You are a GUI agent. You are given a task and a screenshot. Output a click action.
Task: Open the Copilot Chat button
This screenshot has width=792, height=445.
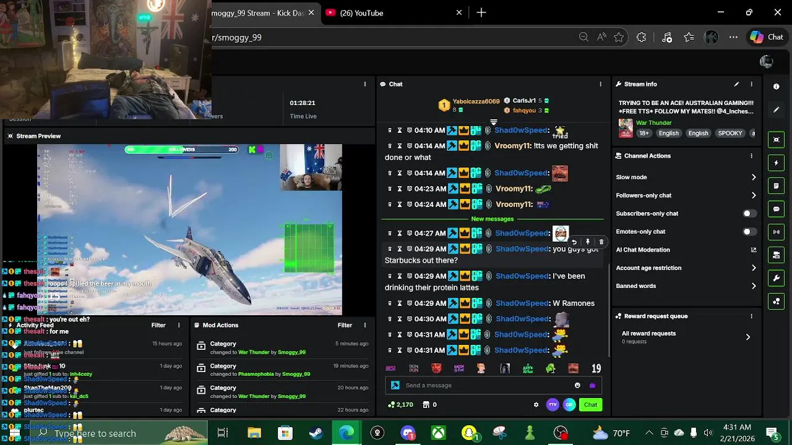pos(767,37)
